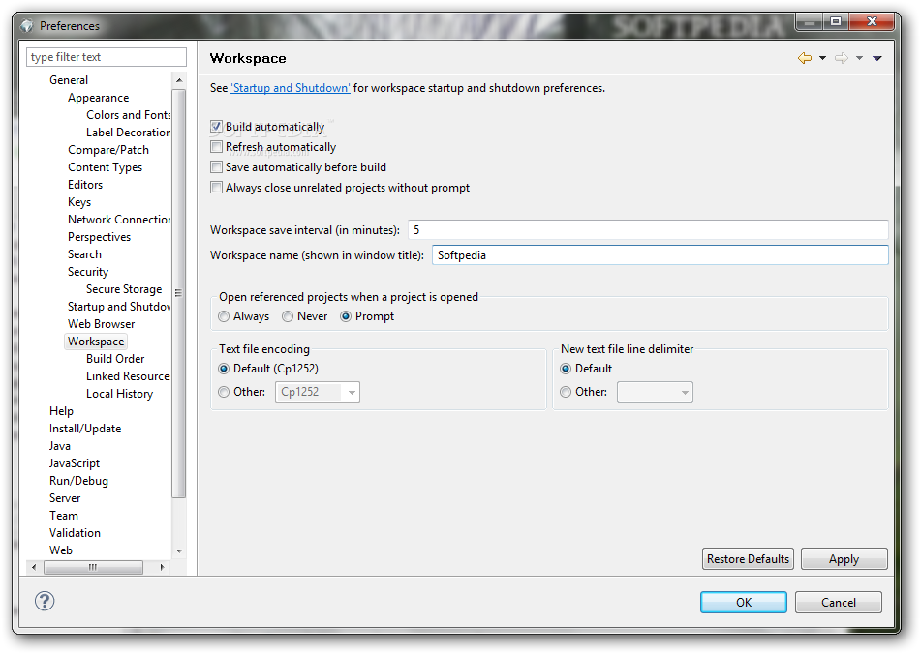The width and height of the screenshot is (921, 654).
Task: Open the back history dropdown arrow
Action: (x=822, y=58)
